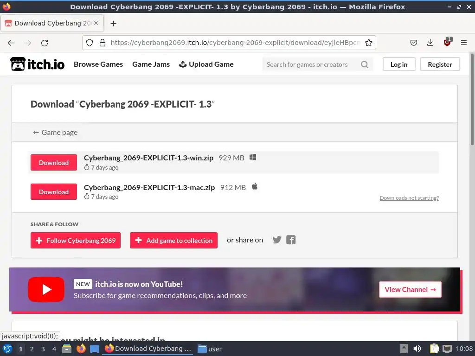This screenshot has height=356, width=475.
Task: Click the 929 MB file size
Action: (231, 158)
